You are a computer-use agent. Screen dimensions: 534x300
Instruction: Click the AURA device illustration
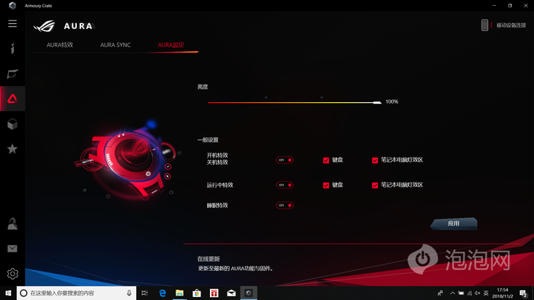click(128, 160)
